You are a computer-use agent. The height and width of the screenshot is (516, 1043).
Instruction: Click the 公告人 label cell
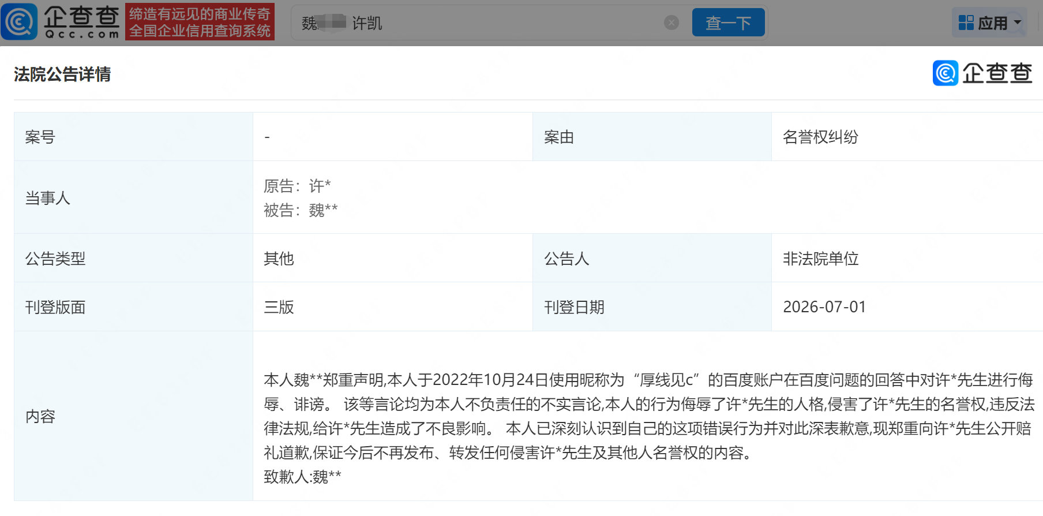[x=652, y=258]
